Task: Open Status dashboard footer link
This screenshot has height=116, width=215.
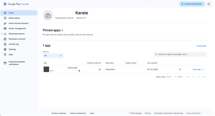Action: pos(78,113)
